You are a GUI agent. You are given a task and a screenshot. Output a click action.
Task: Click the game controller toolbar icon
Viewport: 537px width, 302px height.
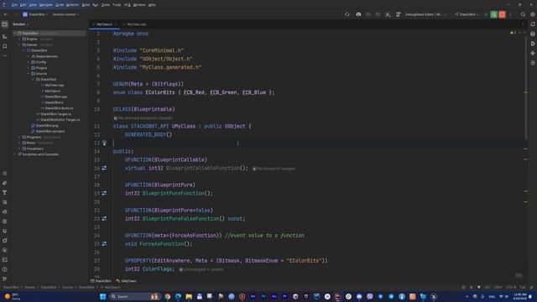click(x=358, y=14)
